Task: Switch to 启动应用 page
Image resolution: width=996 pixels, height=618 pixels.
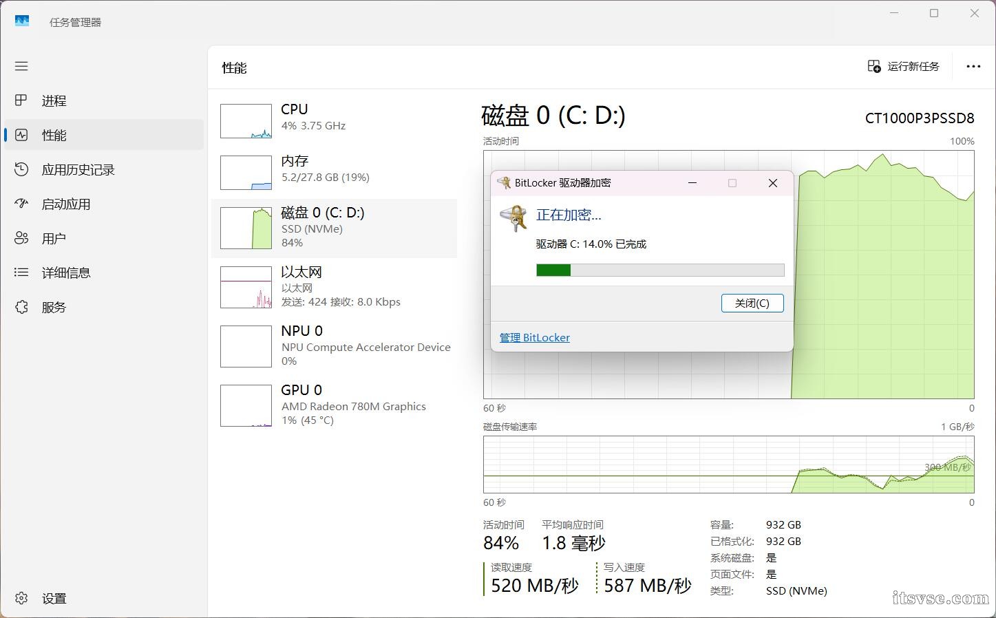Action: pyautogui.click(x=104, y=204)
